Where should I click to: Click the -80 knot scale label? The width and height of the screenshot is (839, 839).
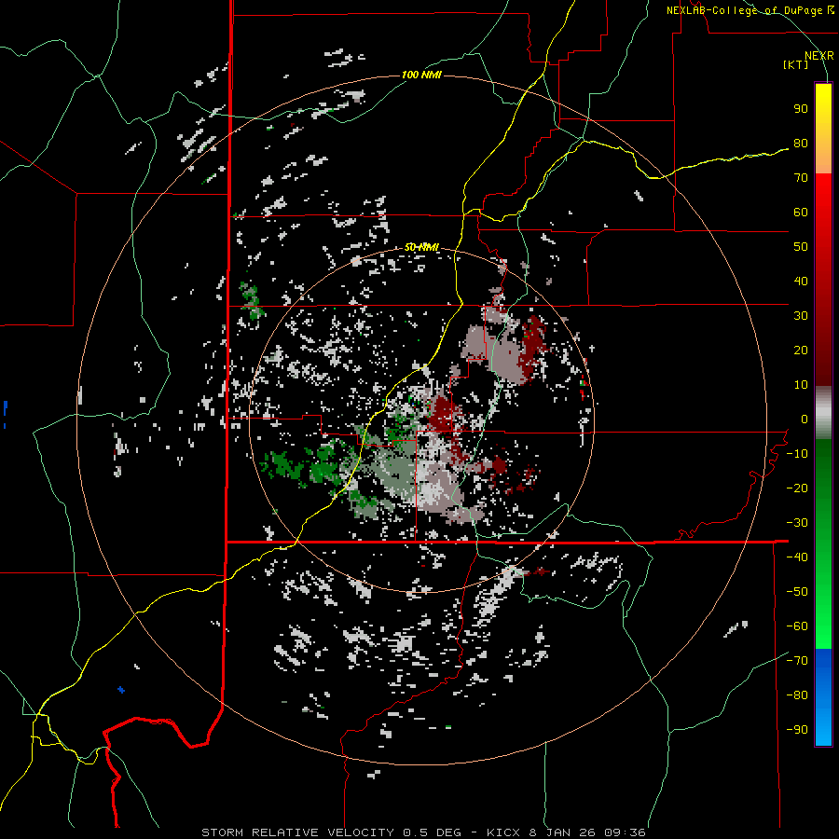pos(797,695)
